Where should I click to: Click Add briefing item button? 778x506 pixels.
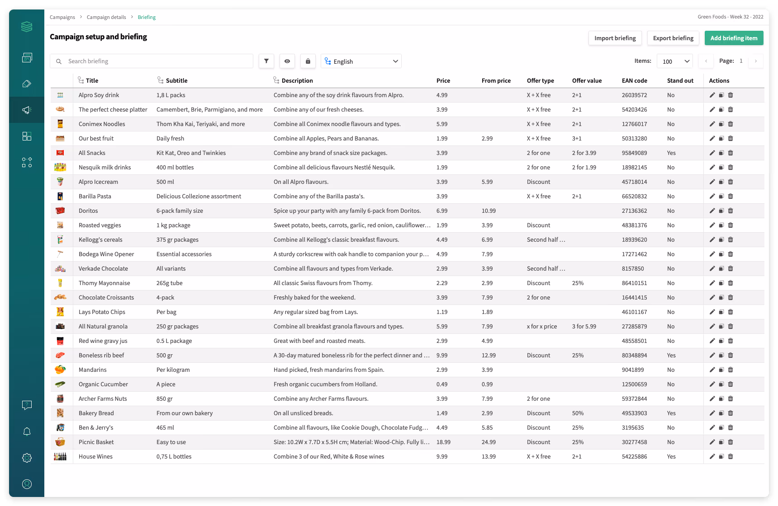coord(734,38)
